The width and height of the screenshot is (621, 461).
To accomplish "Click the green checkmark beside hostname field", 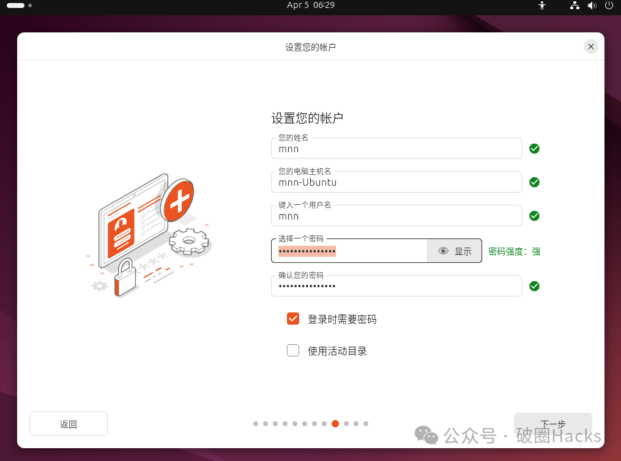I will [x=534, y=182].
